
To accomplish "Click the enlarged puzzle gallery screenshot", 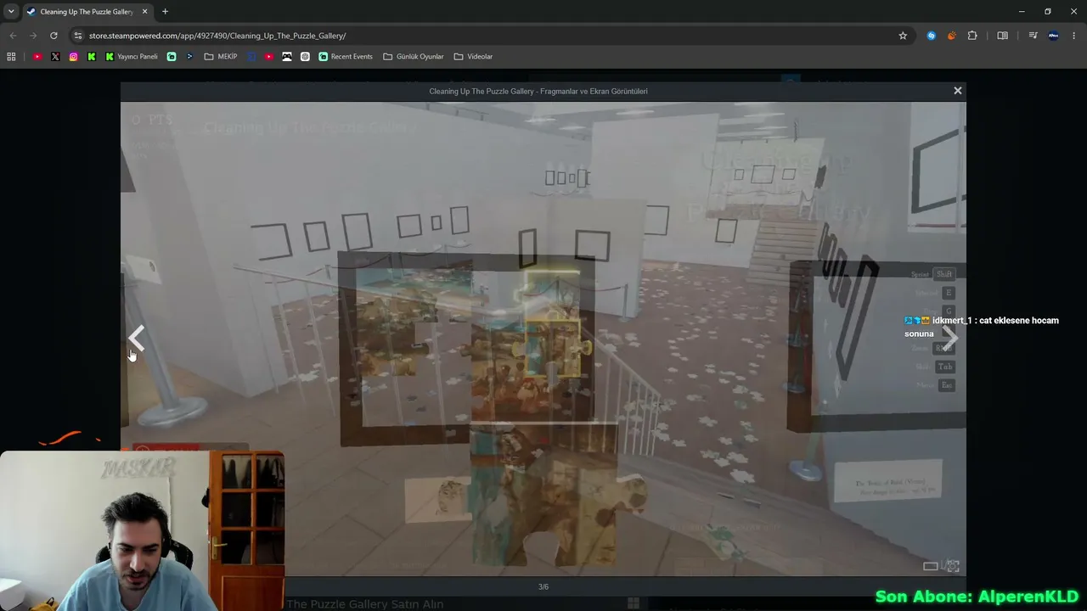I will [543, 339].
